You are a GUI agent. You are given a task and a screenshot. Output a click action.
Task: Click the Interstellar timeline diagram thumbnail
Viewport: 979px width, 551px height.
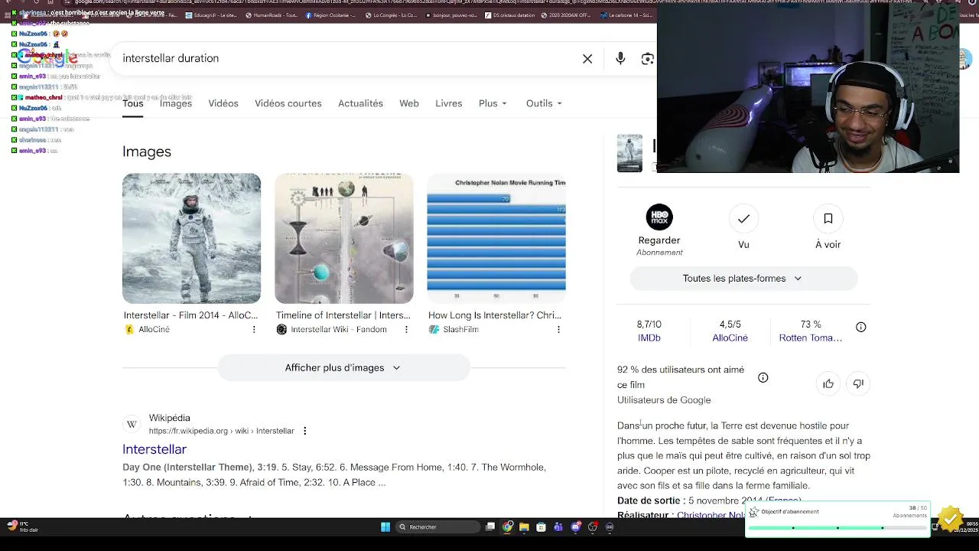pyautogui.click(x=344, y=238)
